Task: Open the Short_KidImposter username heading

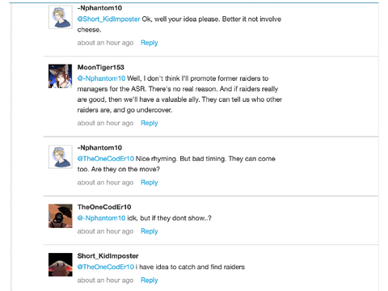Action: click(108, 256)
